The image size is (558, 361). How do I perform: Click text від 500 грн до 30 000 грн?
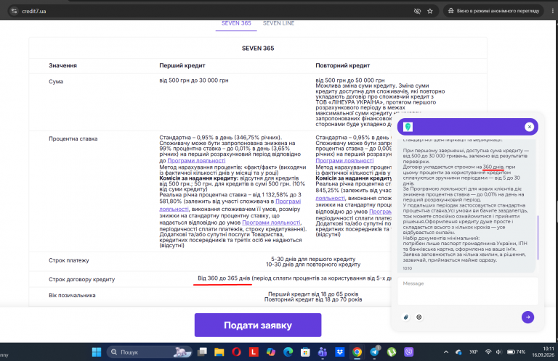(x=194, y=80)
